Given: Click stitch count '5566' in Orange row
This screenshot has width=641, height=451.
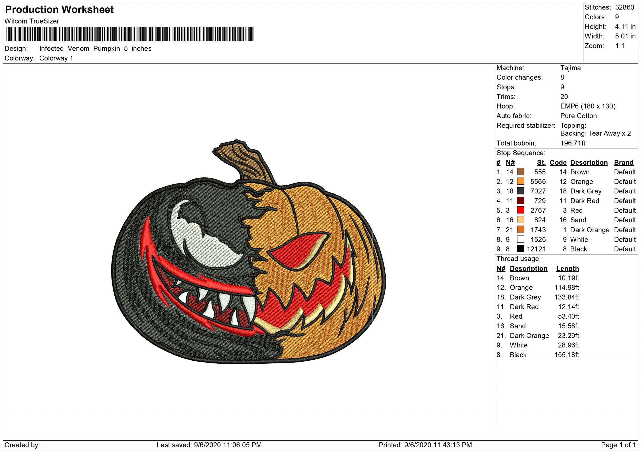Looking at the screenshot, I should [x=538, y=182].
